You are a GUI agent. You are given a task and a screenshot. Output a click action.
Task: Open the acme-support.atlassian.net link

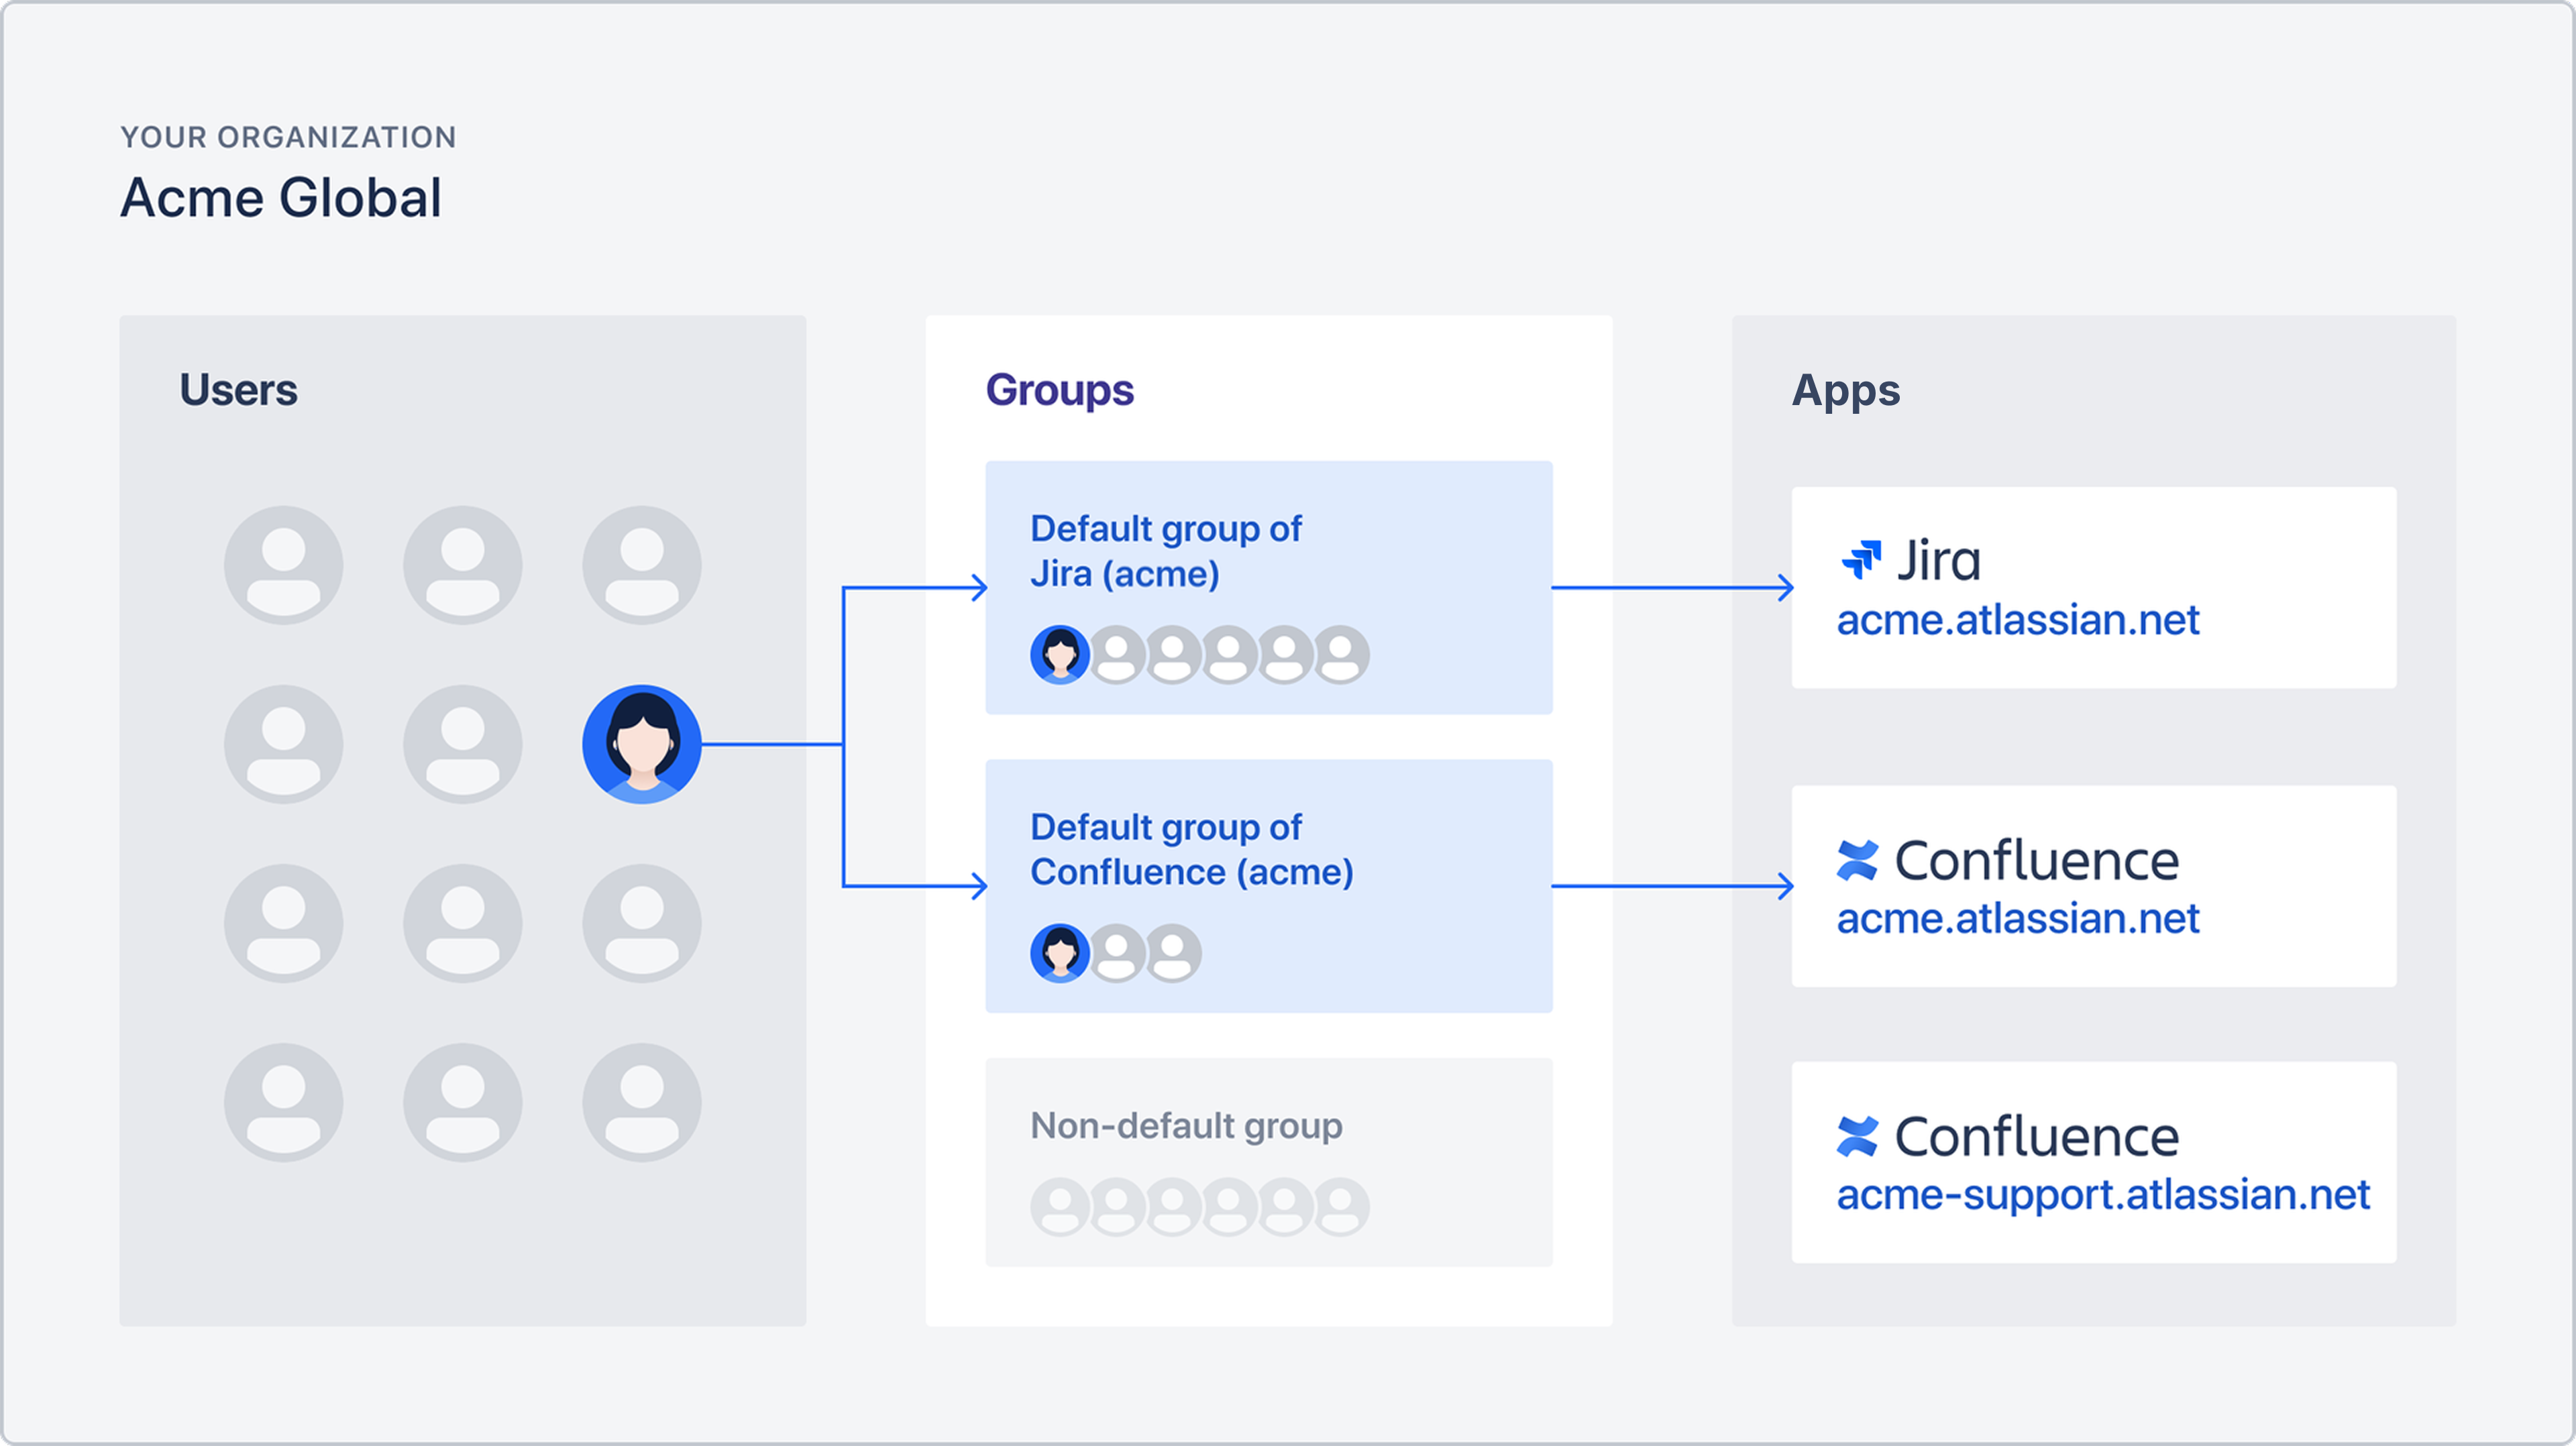pos(2103,1196)
